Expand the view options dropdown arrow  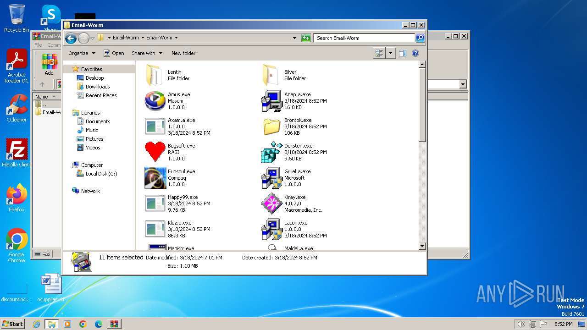[391, 53]
